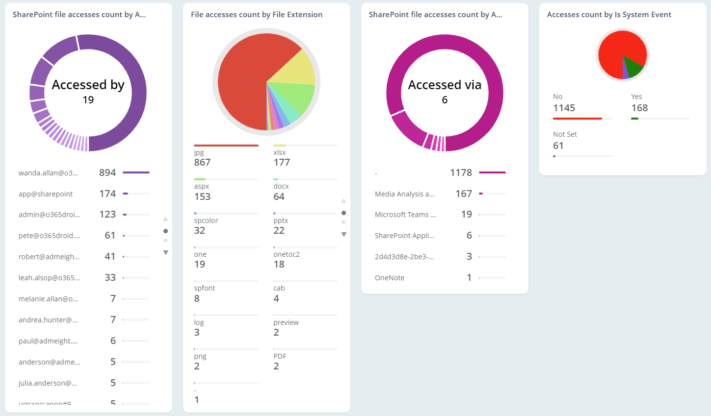Select the active page dot in the Accessed by panel
The image size is (711, 416).
[x=166, y=231]
